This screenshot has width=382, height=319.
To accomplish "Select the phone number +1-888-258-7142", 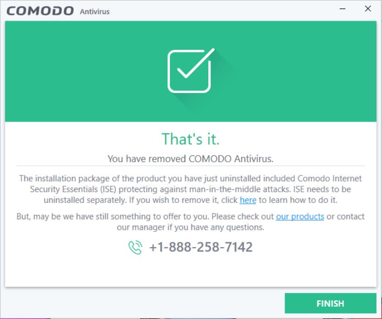I will [x=201, y=247].
